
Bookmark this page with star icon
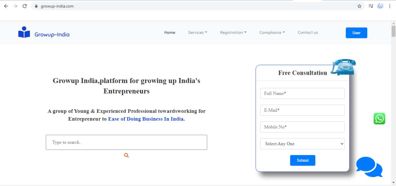coord(359,6)
